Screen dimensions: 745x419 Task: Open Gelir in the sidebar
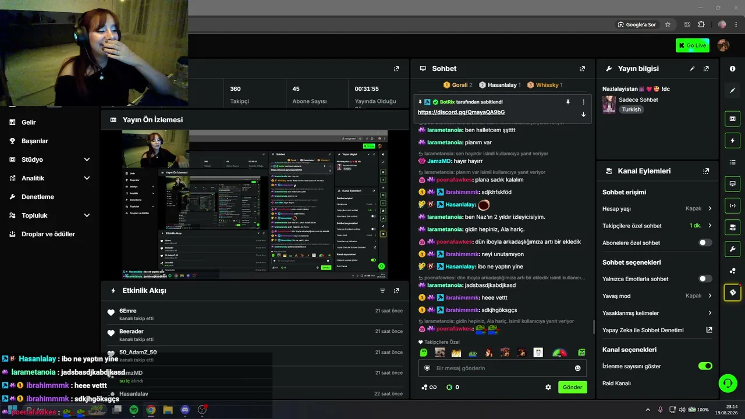click(29, 122)
